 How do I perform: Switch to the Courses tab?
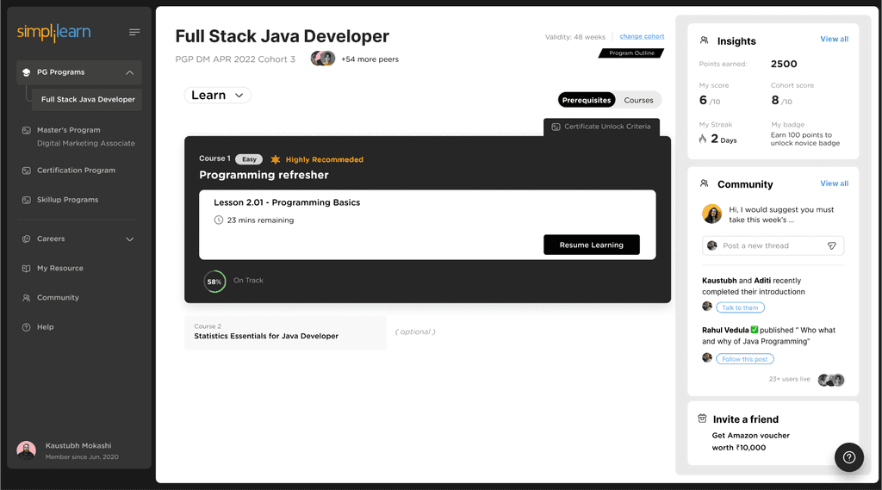[638, 100]
